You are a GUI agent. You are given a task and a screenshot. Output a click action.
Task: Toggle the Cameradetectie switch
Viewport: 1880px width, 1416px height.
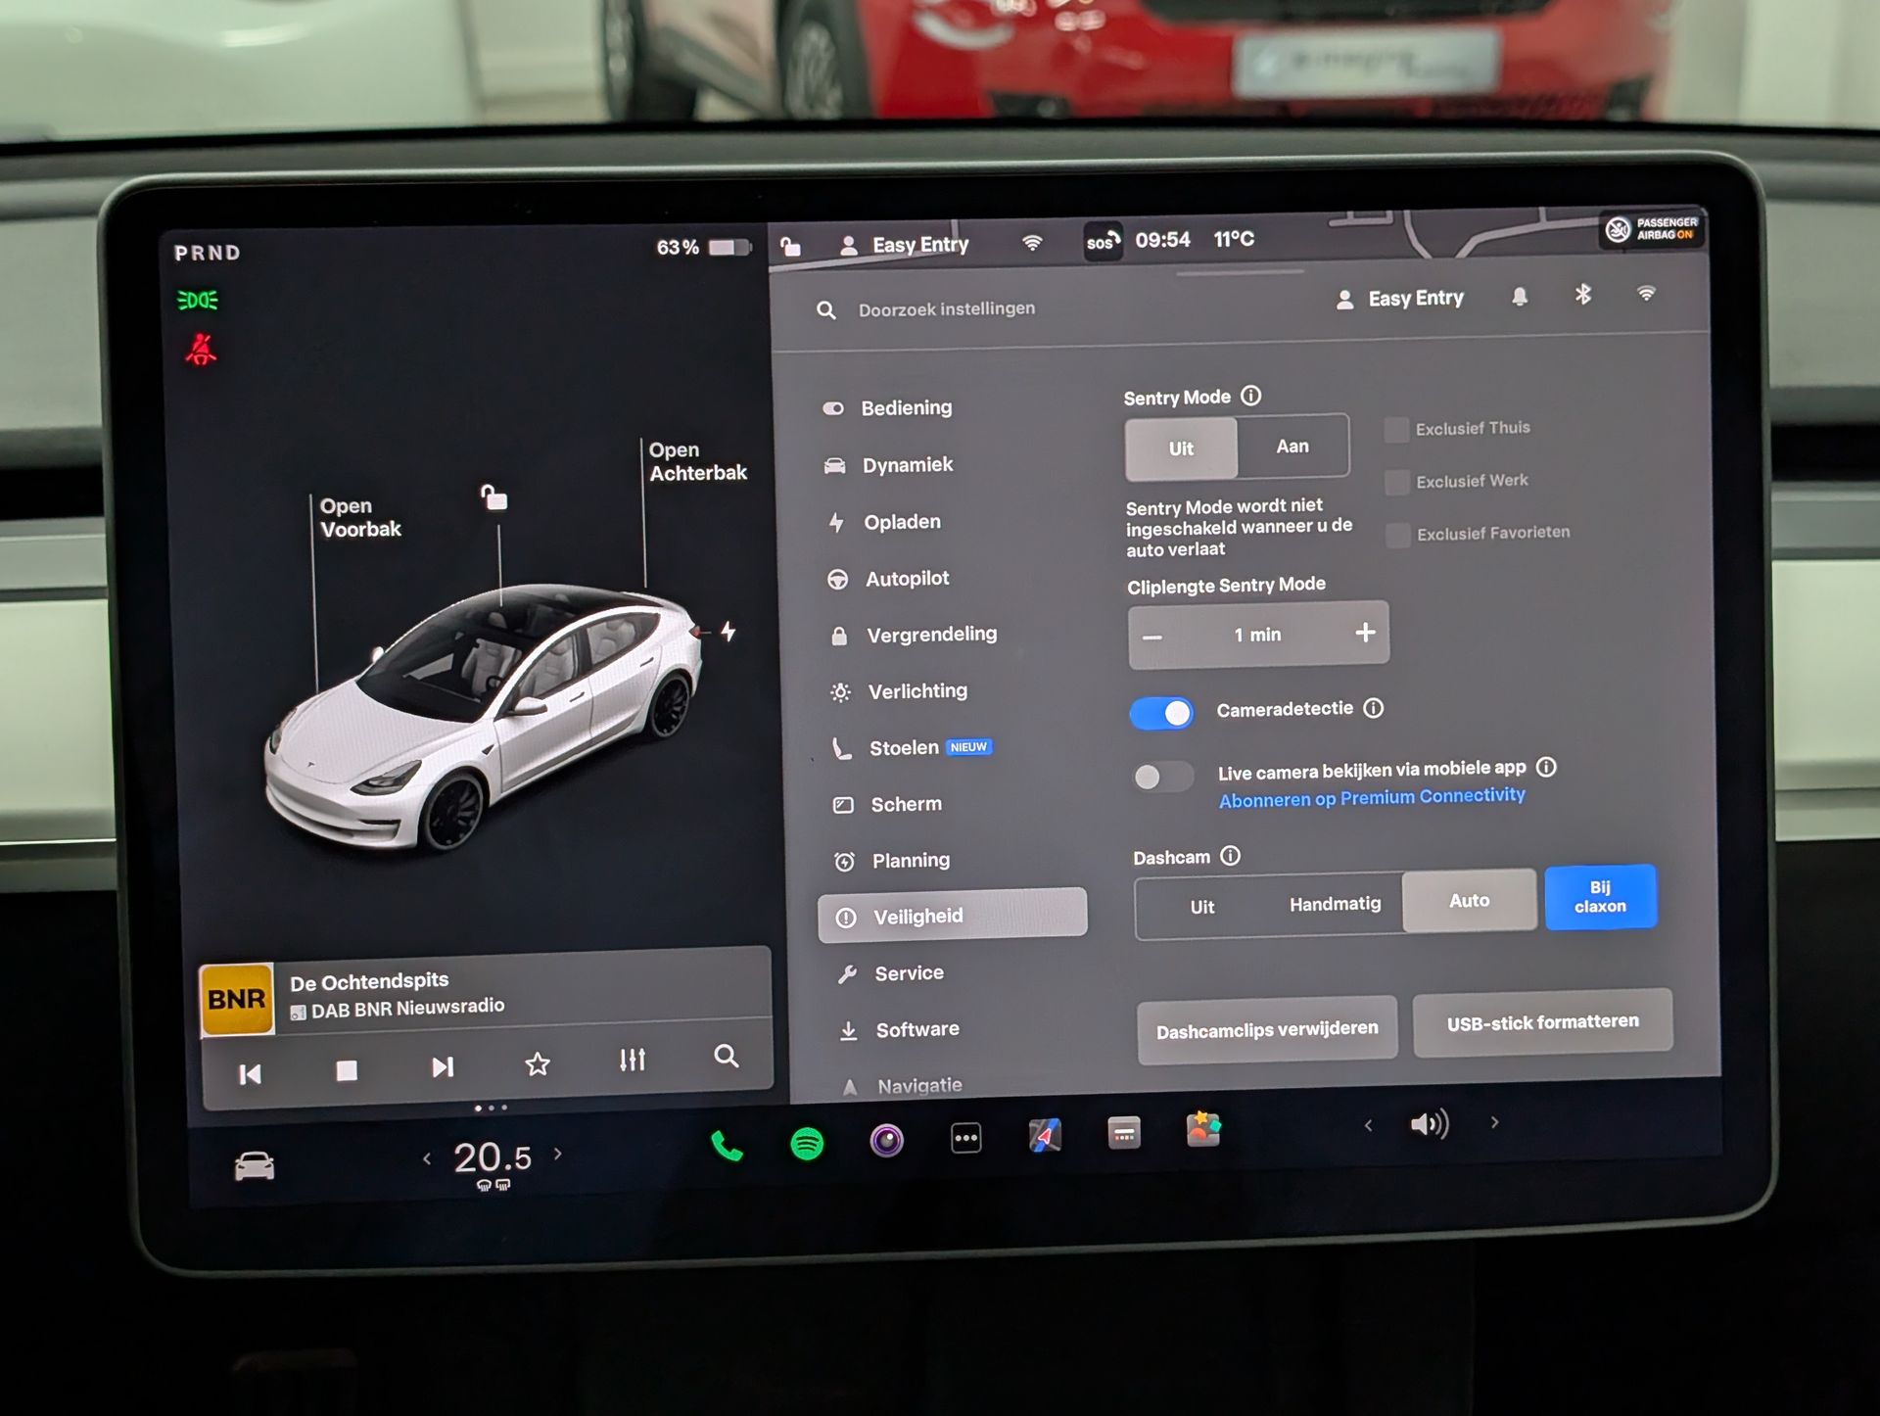[1161, 713]
